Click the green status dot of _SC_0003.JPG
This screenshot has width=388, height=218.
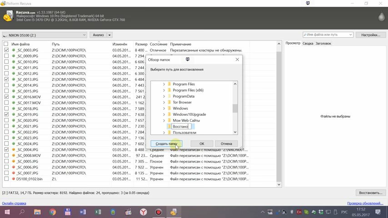pyautogui.click(x=14, y=50)
